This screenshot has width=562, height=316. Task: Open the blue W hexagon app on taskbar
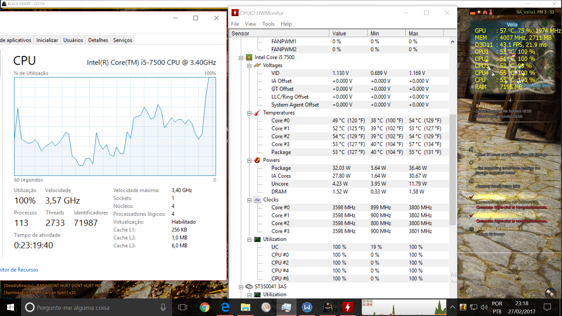[x=307, y=307]
